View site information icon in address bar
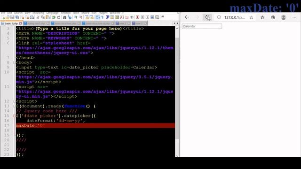 tap(219, 17)
